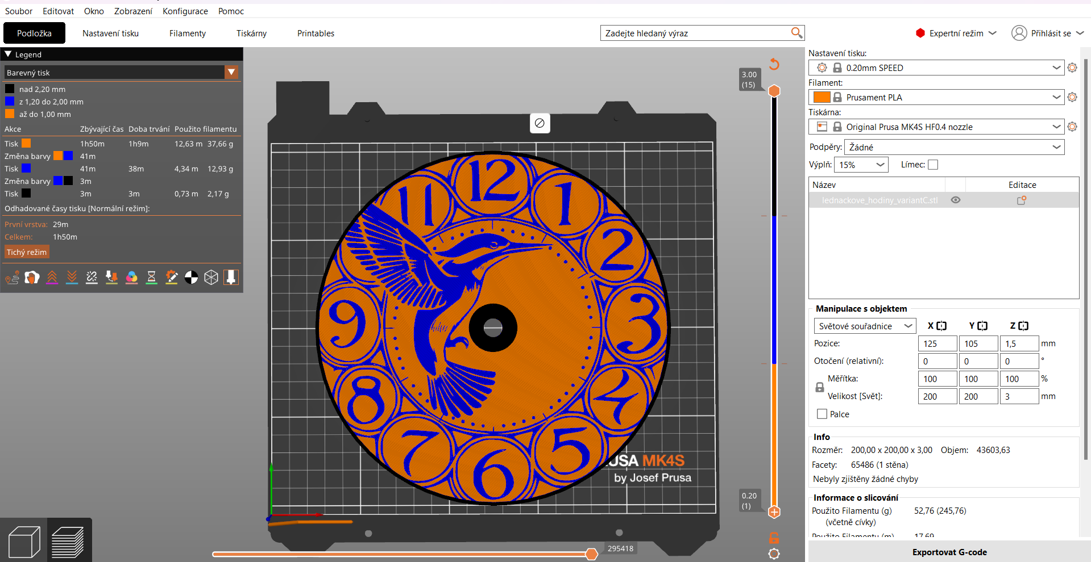The height and width of the screenshot is (562, 1091).
Task: Toggle scale proportions lock icon
Action: [820, 387]
